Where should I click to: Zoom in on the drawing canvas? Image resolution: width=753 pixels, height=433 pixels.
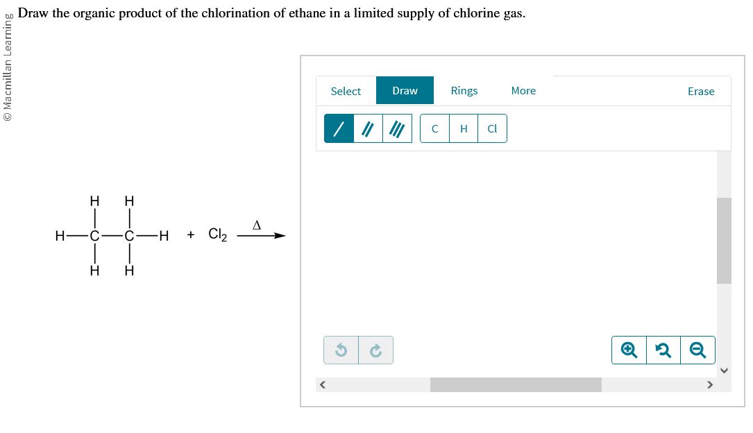tap(628, 350)
